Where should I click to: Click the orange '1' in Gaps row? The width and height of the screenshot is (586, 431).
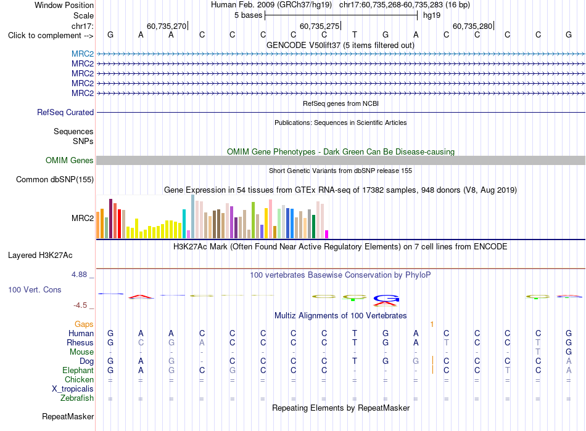coord(432,324)
